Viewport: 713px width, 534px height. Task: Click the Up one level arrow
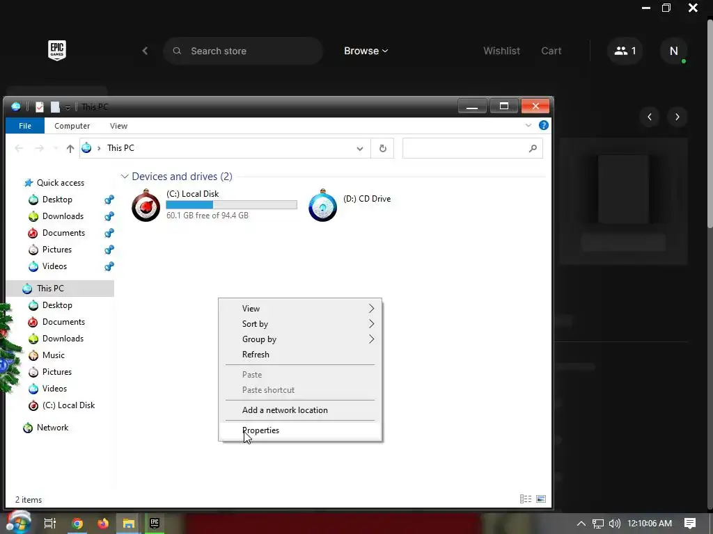[70, 148]
